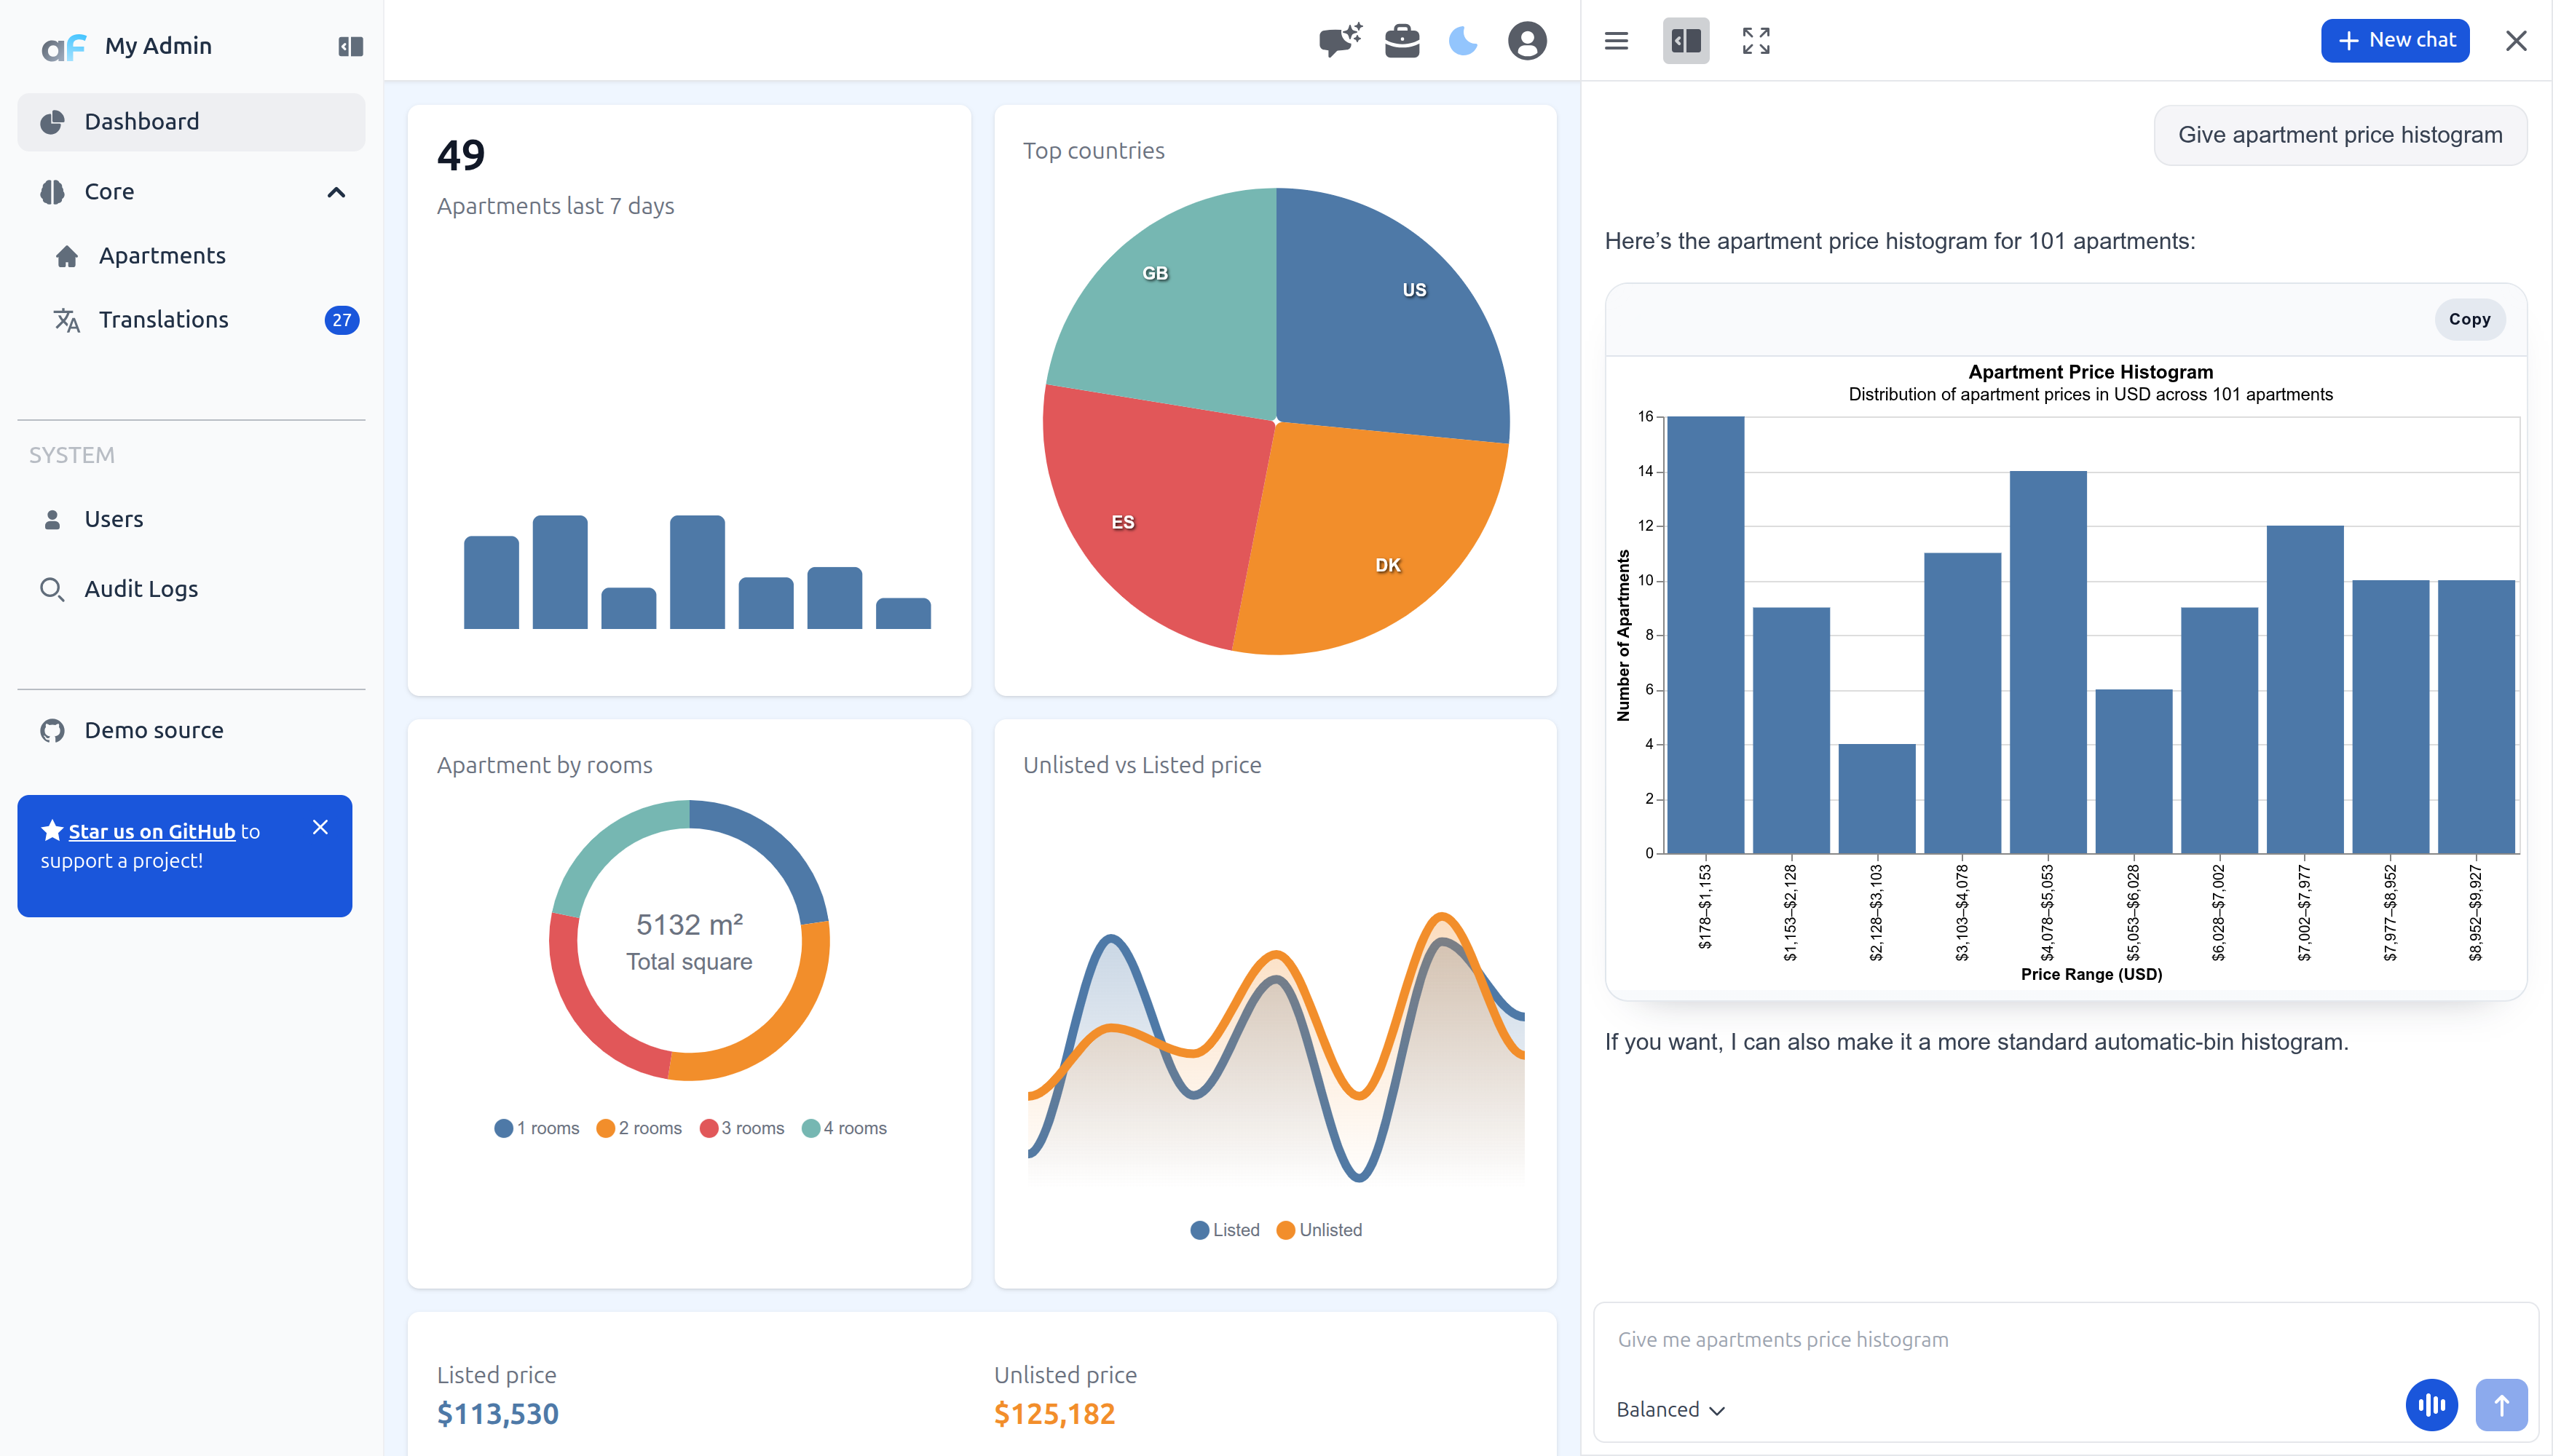Open chat hamburger menu
2553x1456 pixels.
(x=1616, y=41)
